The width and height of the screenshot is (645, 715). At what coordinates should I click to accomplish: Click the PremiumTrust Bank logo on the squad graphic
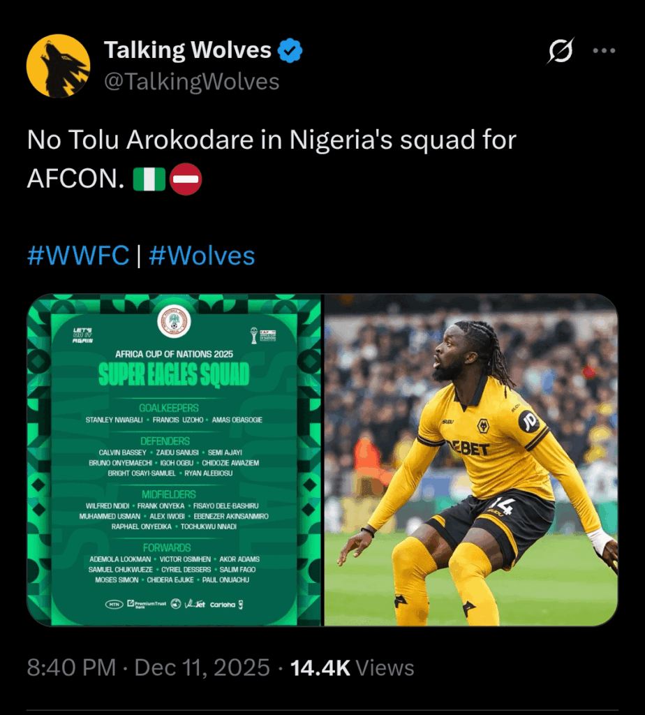tap(147, 604)
